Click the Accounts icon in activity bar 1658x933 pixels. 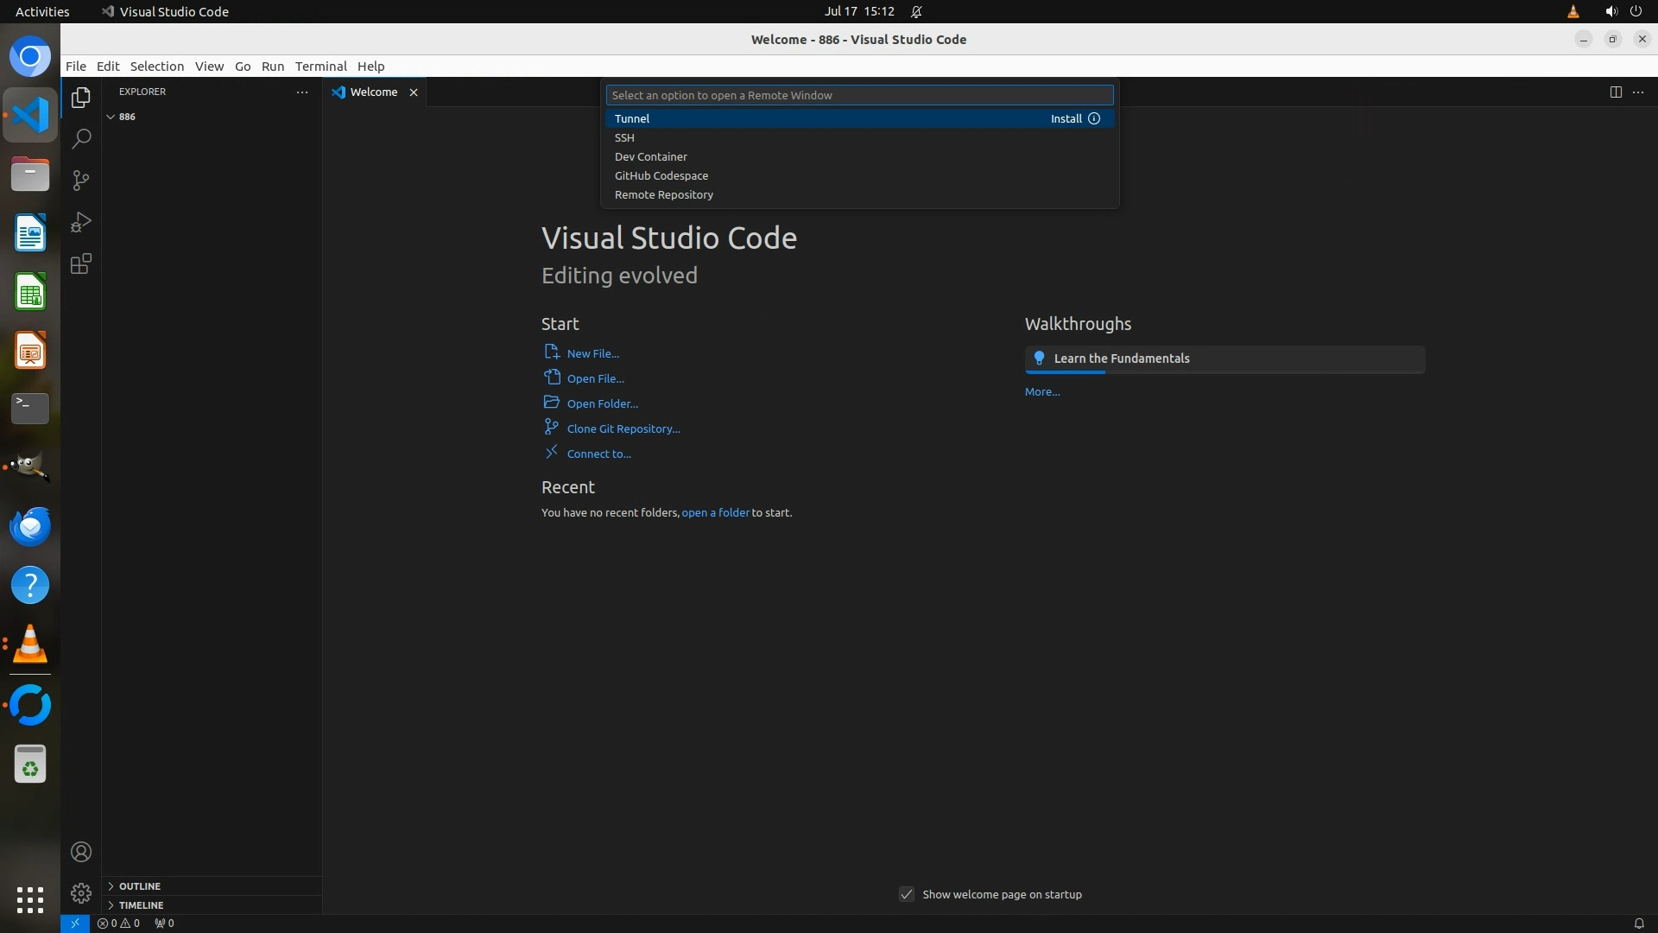pos(81,852)
